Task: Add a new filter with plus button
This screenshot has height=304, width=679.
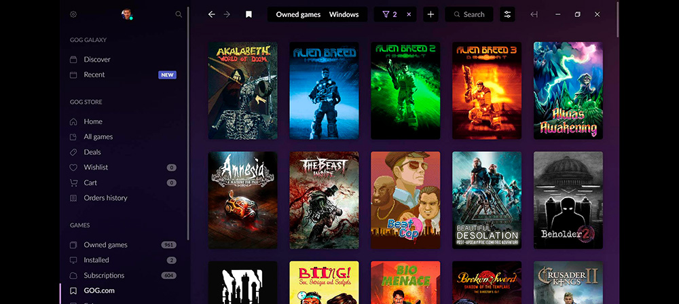Action: pos(430,14)
